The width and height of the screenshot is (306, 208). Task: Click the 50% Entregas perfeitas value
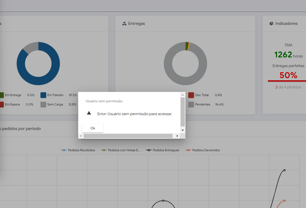(x=288, y=75)
